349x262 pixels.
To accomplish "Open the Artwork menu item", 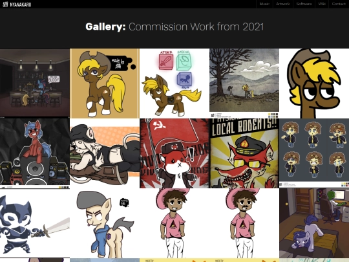I will click(x=282, y=4).
